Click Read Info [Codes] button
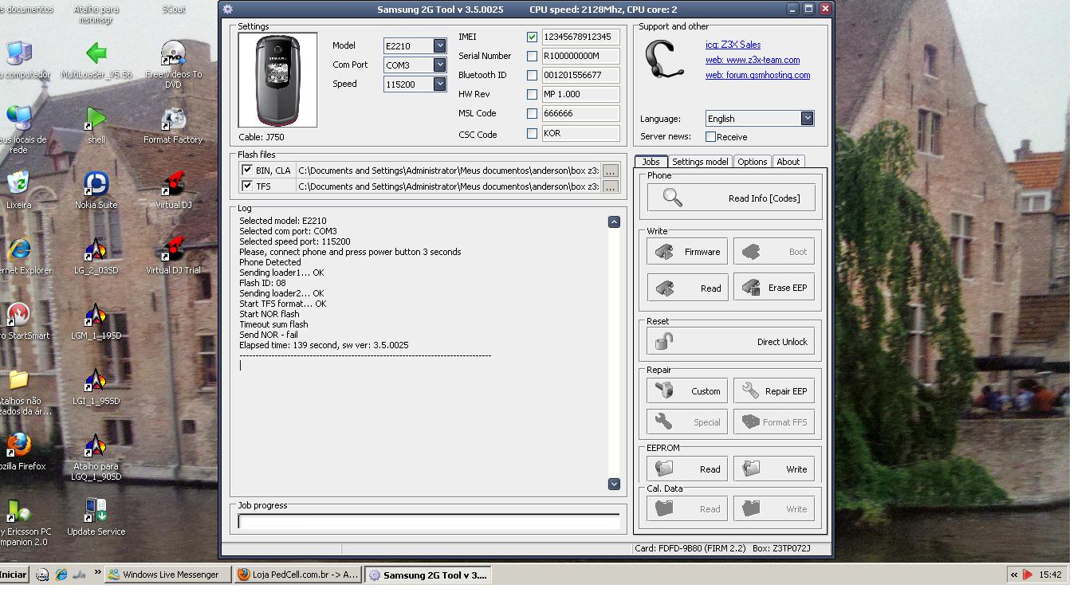Viewport: 1089px width, 612px height. tap(731, 198)
